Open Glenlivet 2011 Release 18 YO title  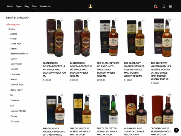(108, 70)
